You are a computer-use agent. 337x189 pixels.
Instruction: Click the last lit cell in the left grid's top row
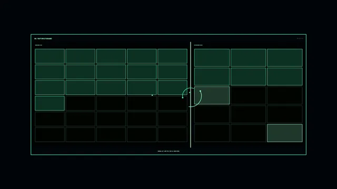point(172,56)
